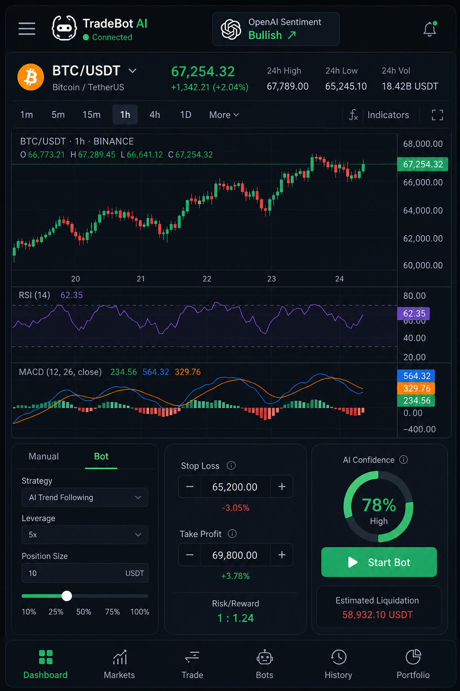Open the Trade sliders icon
Viewport: 460px width, 691px height.
click(192, 657)
